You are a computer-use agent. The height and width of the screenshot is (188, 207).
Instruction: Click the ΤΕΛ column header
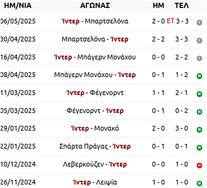182,6
